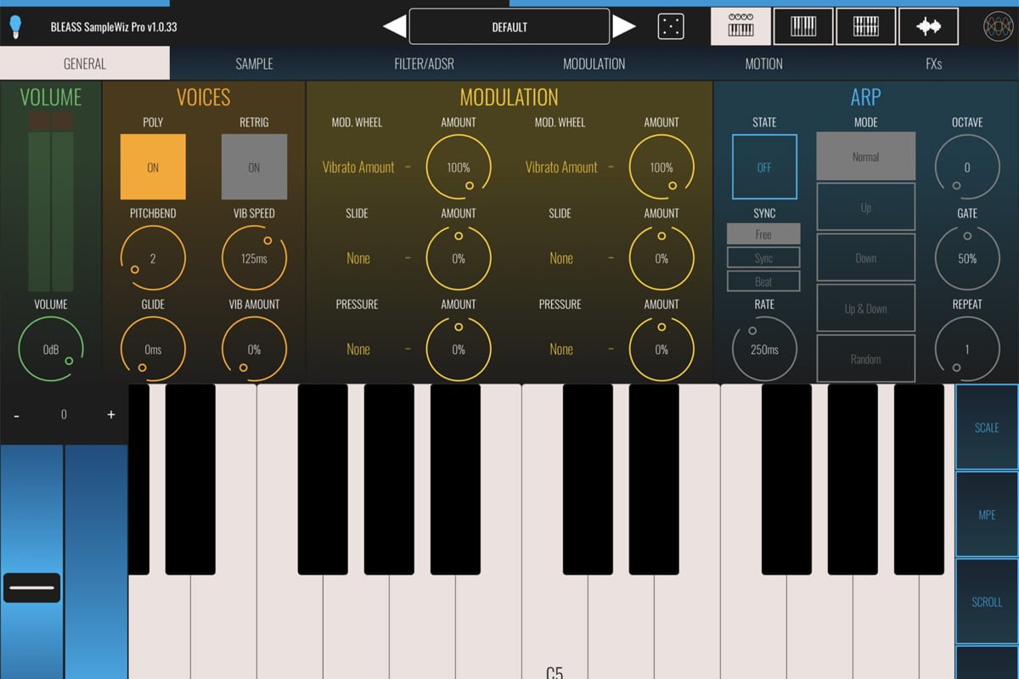
Task: Click the MPE keyboard button
Action: click(x=987, y=514)
